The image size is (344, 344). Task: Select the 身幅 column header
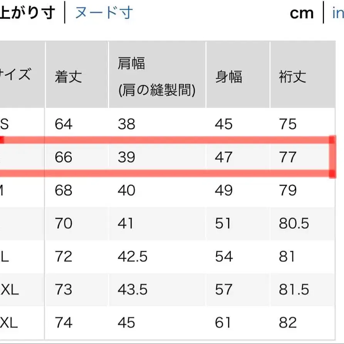[228, 77]
